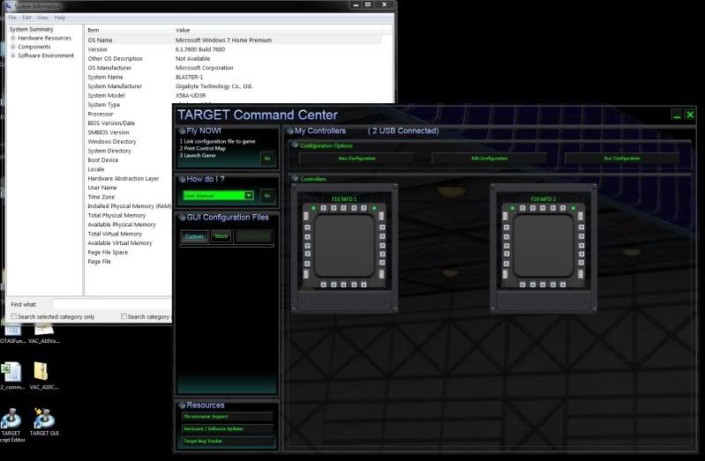The width and height of the screenshot is (705, 461).
Task: Click into the Find what text field
Action: coord(110,304)
